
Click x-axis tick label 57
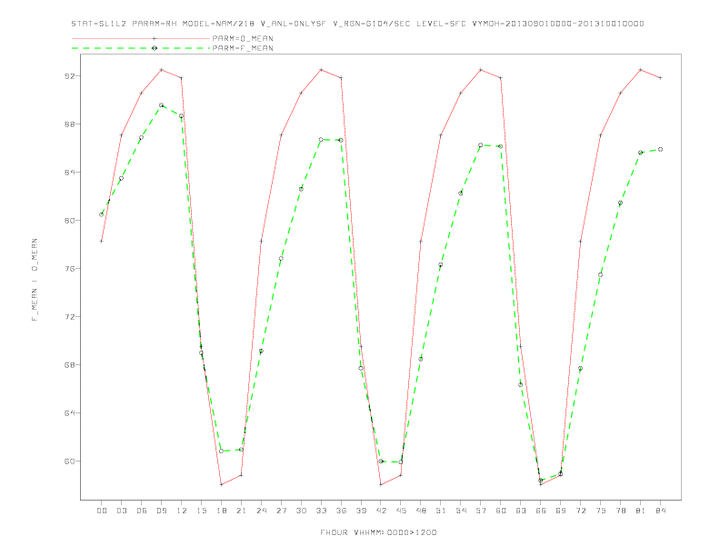pos(481,511)
